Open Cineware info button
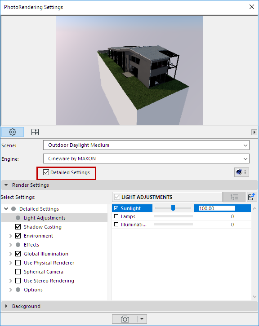This screenshot has width=259, height=326. click(241, 172)
